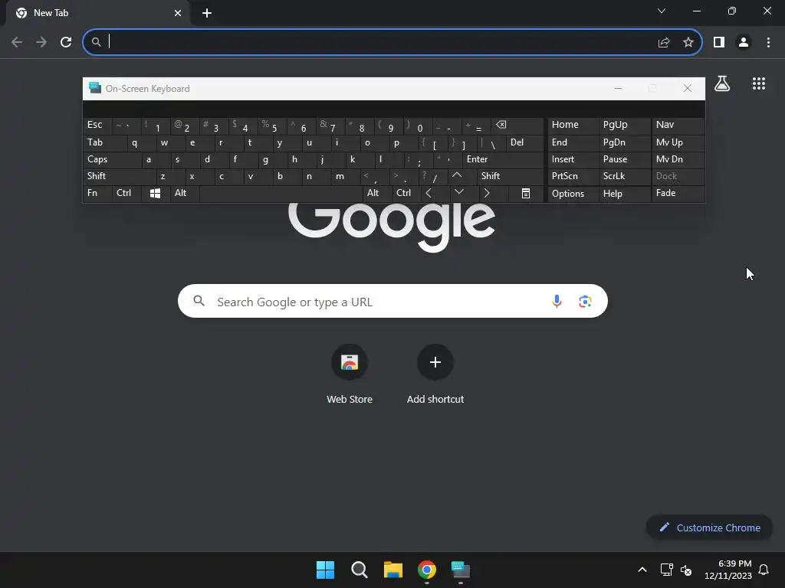This screenshot has width=785, height=588.
Task: Click On-Screen Keyboard icon in taskbar
Action: pos(461,570)
